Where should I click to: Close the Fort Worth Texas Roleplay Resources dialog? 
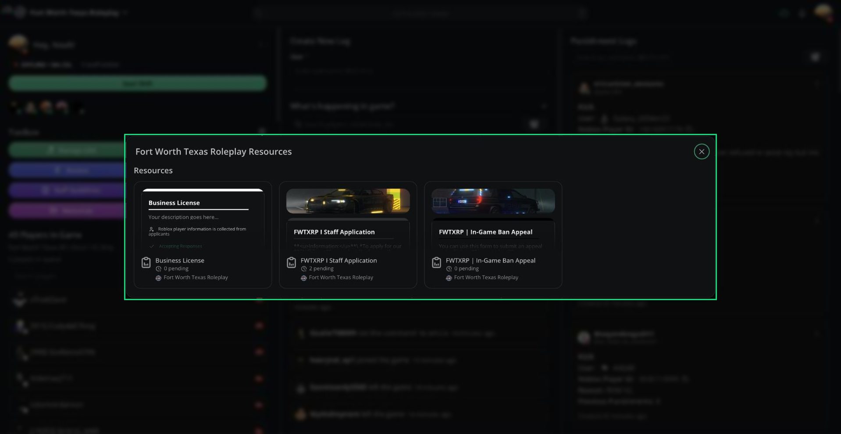pos(702,151)
